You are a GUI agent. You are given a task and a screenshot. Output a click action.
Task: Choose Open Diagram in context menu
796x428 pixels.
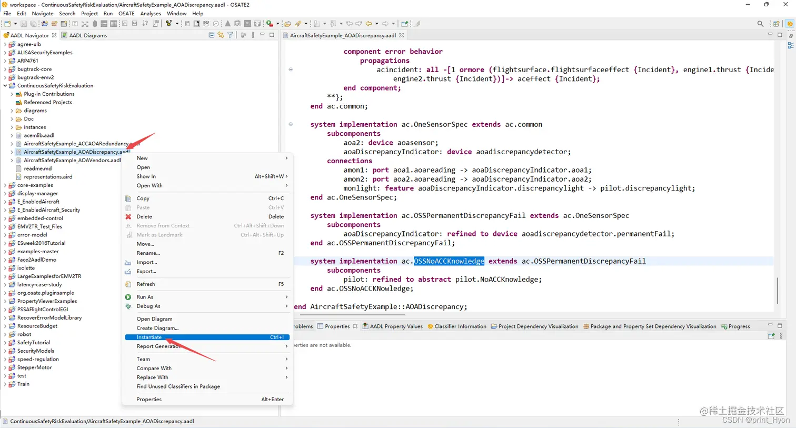[x=207, y=319]
